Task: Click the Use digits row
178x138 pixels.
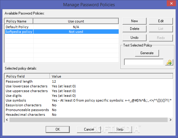Action: 89,96
